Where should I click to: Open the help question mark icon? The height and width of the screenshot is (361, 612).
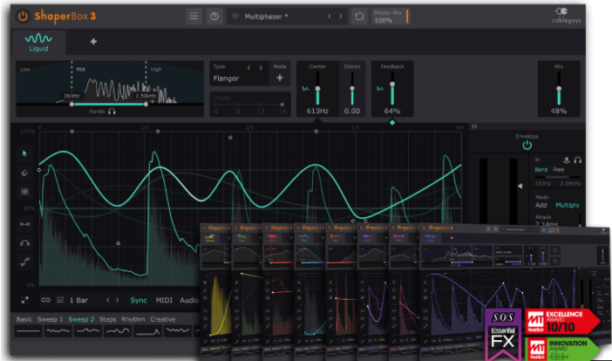(x=214, y=16)
